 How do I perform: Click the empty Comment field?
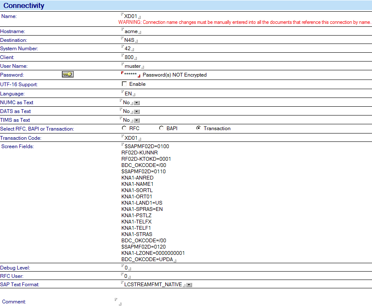(118, 302)
